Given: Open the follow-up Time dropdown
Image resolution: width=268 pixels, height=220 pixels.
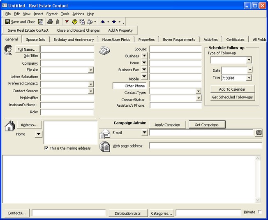Looking at the screenshot, I should point(249,78).
